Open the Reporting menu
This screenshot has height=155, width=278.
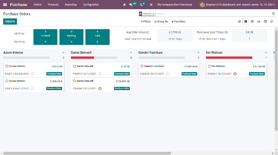pyautogui.click(x=71, y=5)
